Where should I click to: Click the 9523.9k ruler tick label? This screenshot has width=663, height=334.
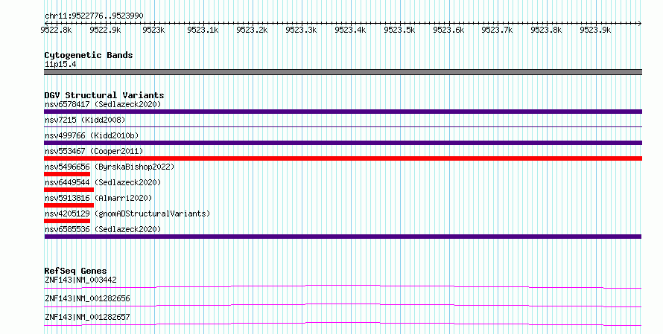[595, 30]
